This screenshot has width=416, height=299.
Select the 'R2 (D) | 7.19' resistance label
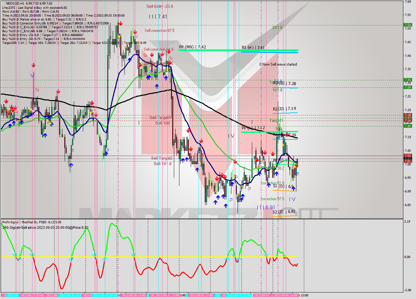[284, 109]
